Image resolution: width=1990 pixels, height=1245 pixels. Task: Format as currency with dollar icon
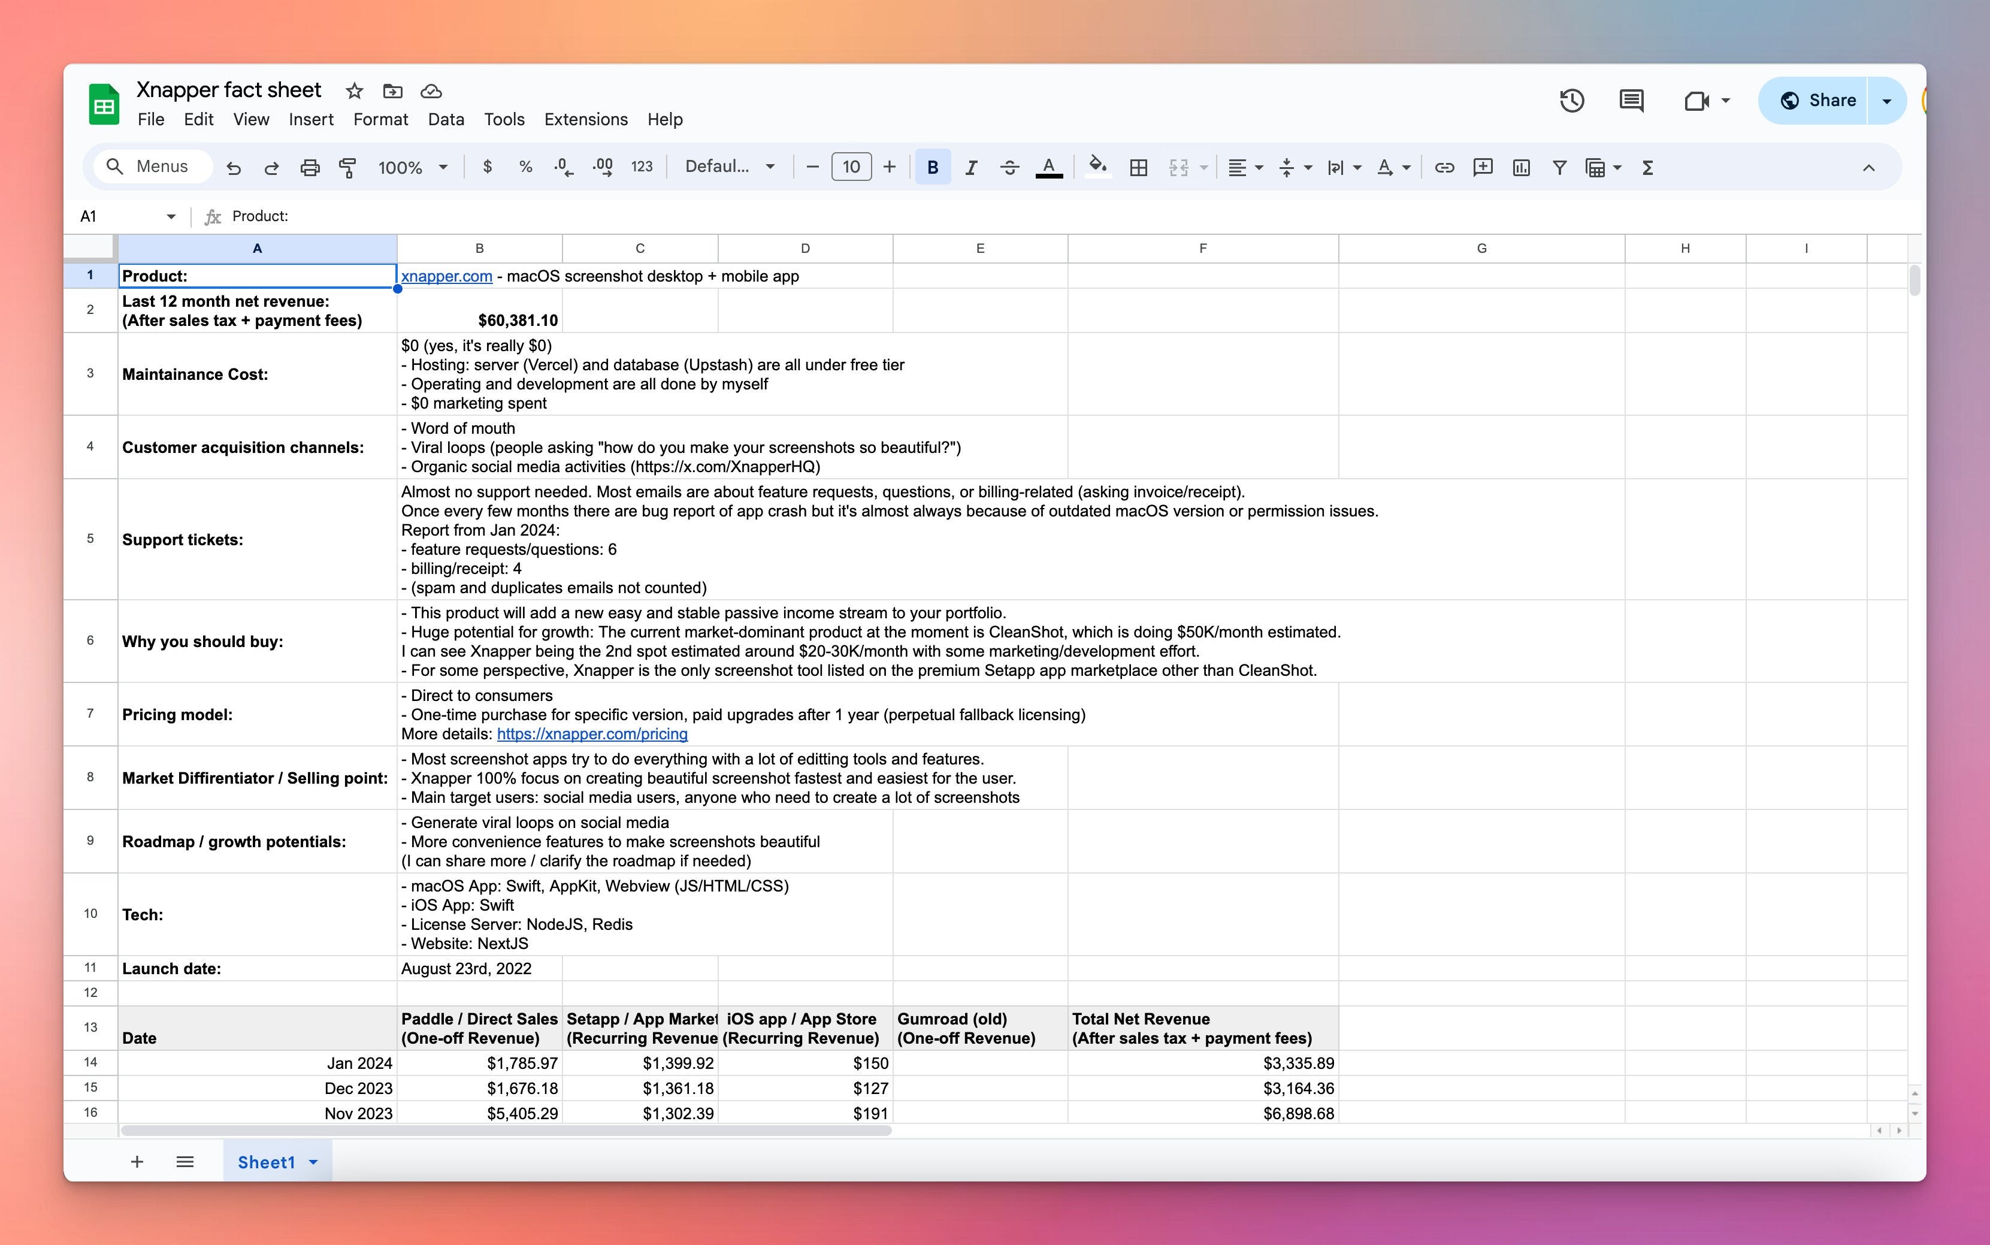click(x=488, y=167)
